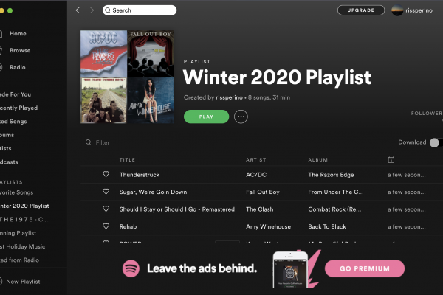Select the Favorite Songs playlist
This screenshot has height=295, width=443.
pyautogui.click(x=17, y=192)
